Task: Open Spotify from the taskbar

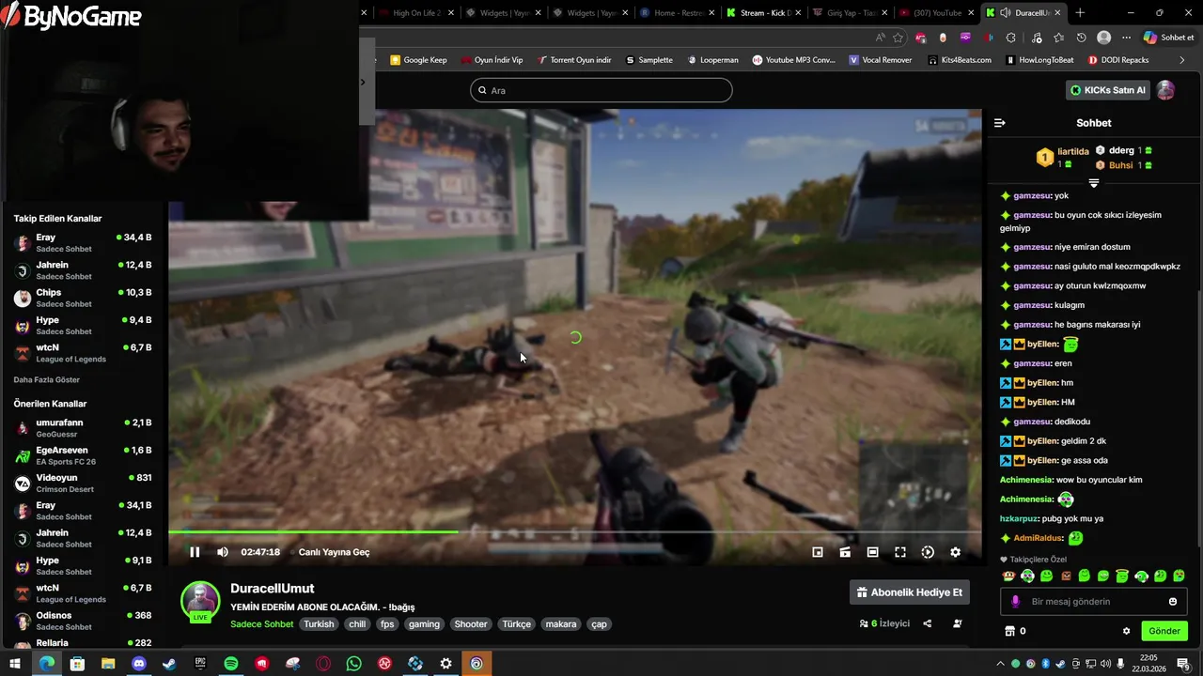Action: [x=231, y=664]
